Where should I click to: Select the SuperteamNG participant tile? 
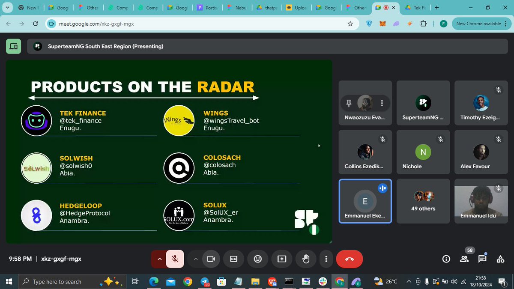click(423, 103)
